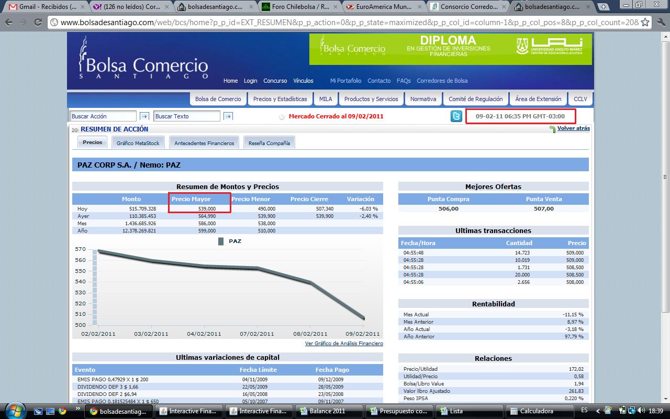Click the Bolsa Comercio Santiago logo
Image resolution: width=670 pixels, height=419 pixels.
143,59
